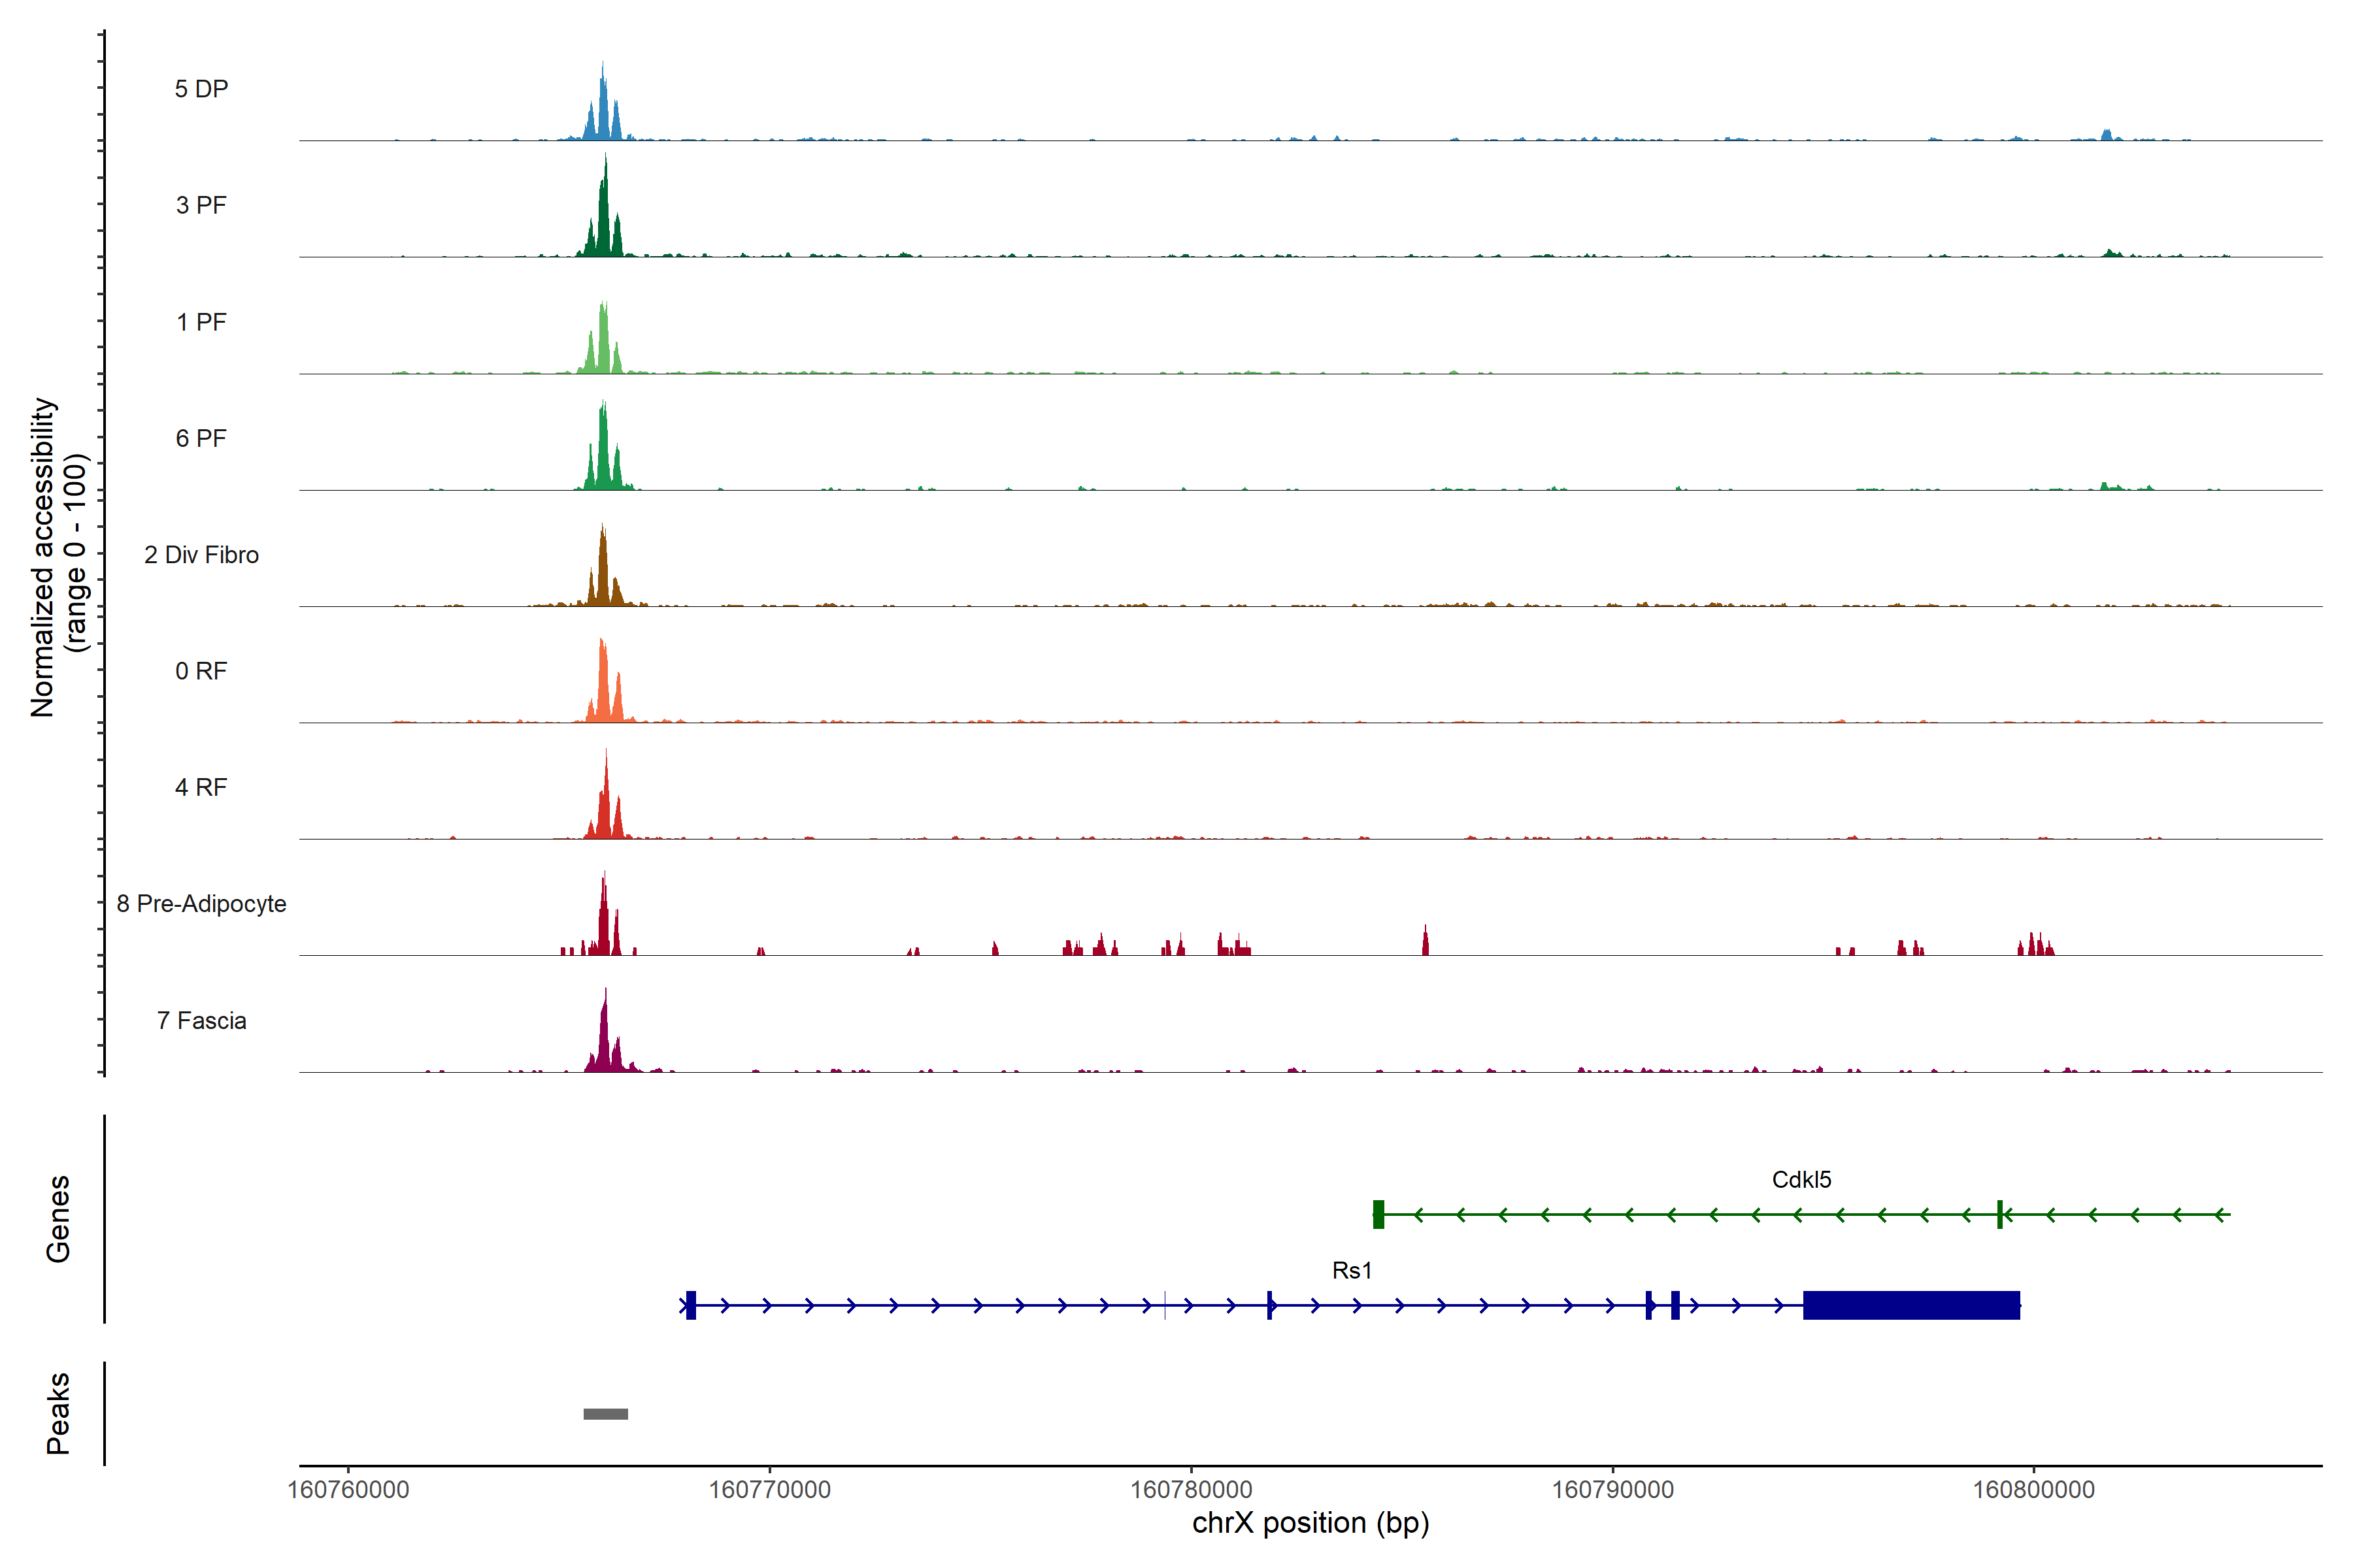2353x1568 pixels.
Task: Click the blue 5 DP accessibility peak
Action: [x=602, y=115]
